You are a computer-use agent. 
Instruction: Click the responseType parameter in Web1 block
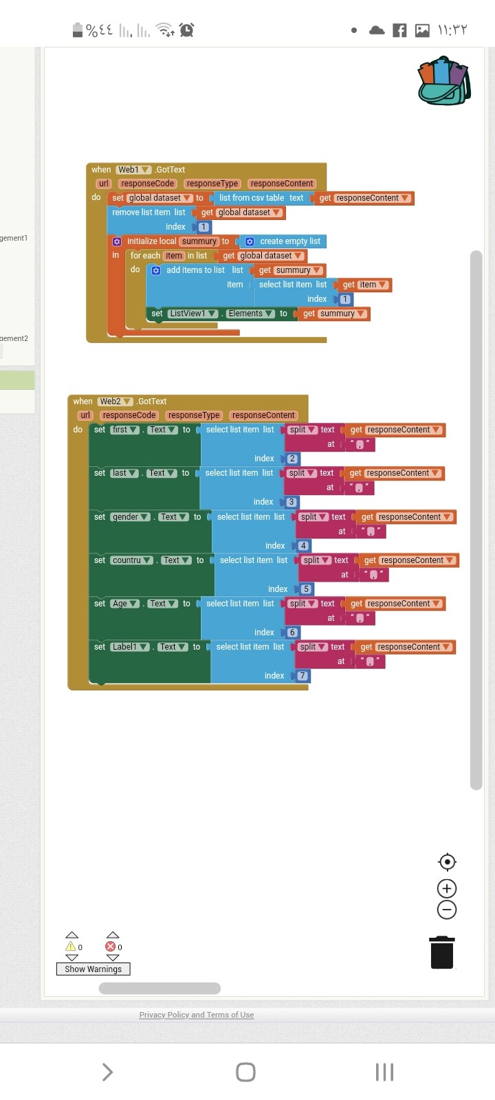pos(212,184)
